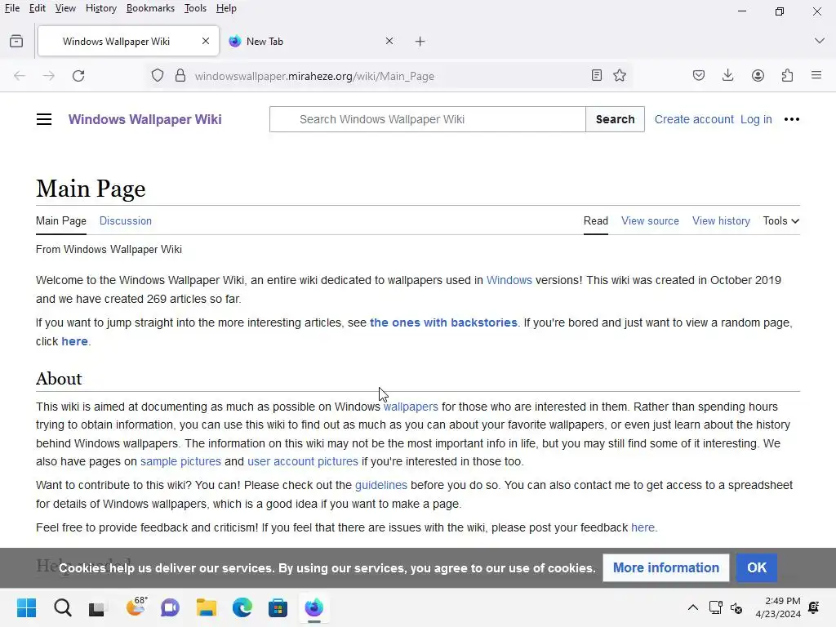The image size is (836, 627).
Task: Open Microsoft Store from taskbar
Action: pos(278,607)
